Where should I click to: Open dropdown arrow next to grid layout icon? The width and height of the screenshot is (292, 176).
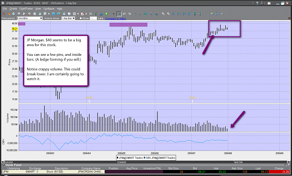[x=78, y=14]
